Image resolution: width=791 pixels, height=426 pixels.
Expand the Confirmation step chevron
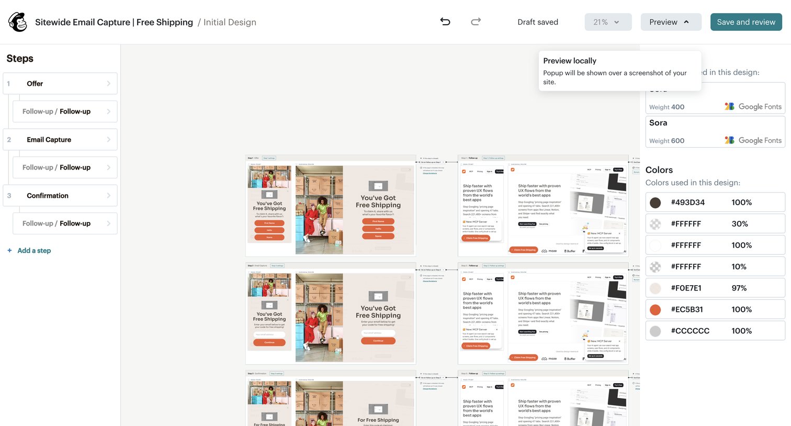[x=108, y=196]
